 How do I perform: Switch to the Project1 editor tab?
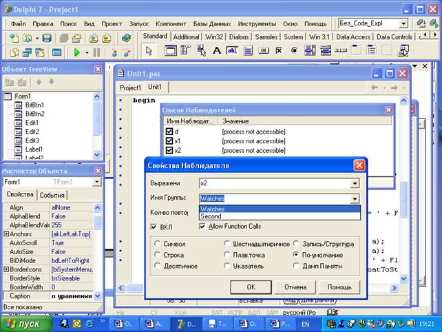(130, 87)
